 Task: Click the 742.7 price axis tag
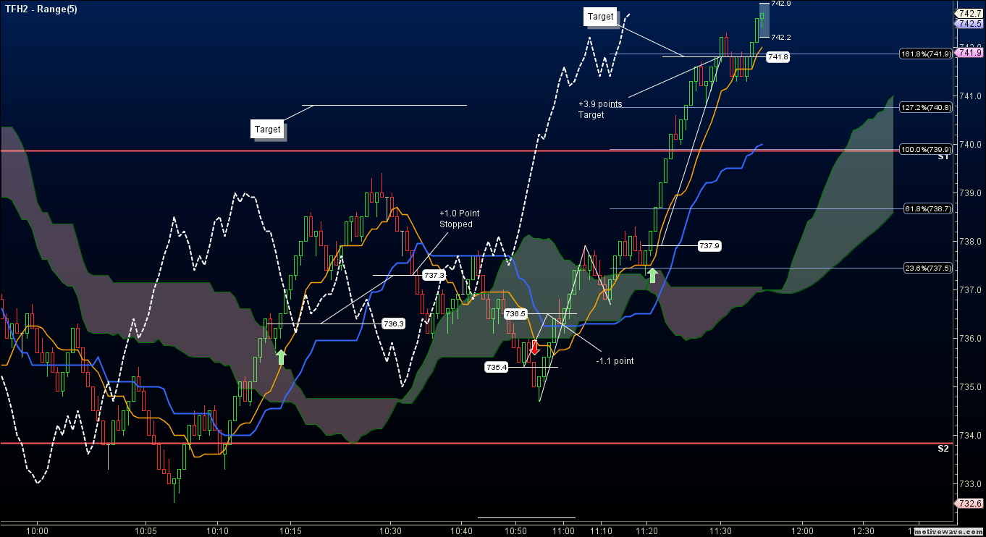point(969,14)
